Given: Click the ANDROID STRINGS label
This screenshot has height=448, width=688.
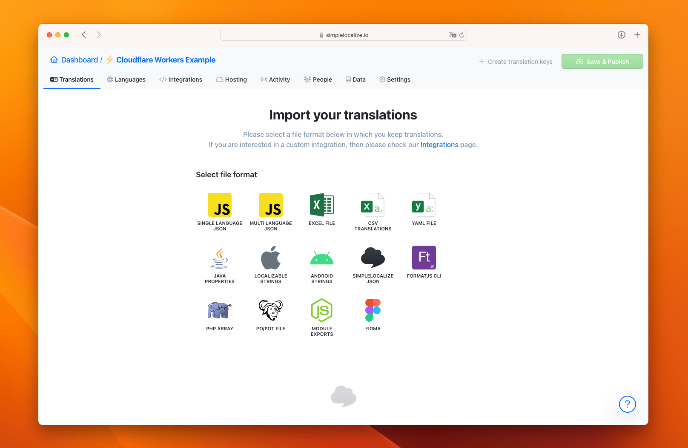Looking at the screenshot, I should pyautogui.click(x=322, y=279).
